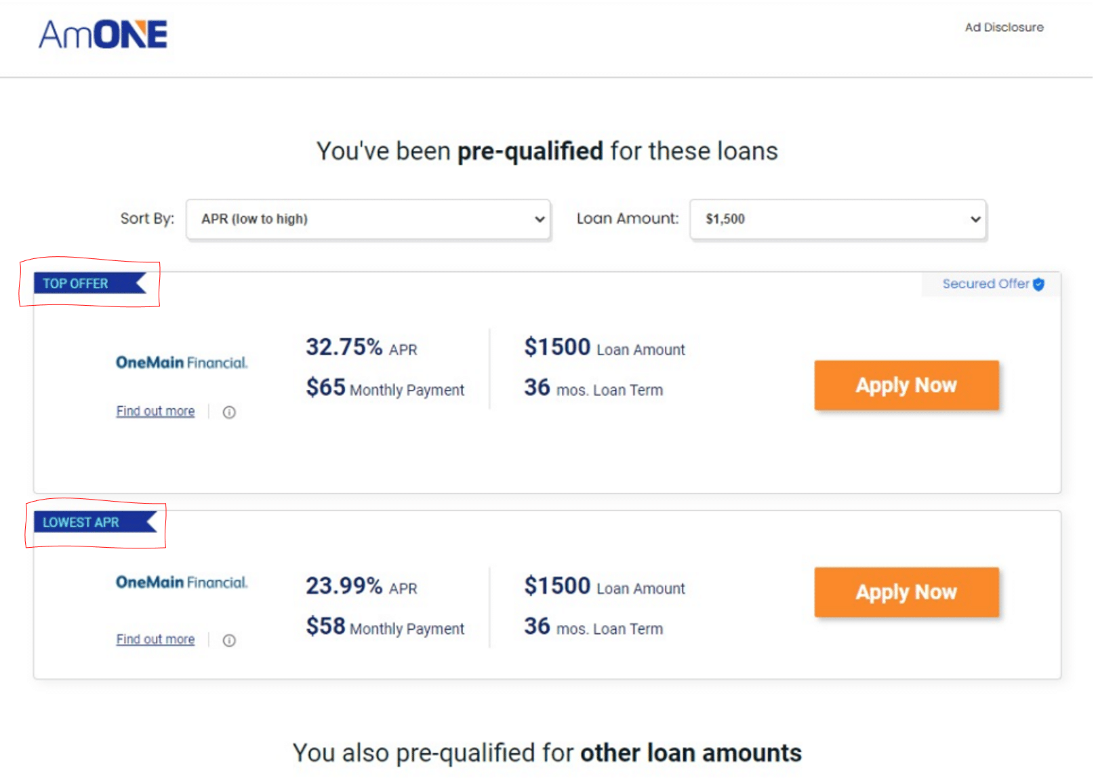
Task: Click the $58 Monthly Payment text
Action: [x=384, y=627]
